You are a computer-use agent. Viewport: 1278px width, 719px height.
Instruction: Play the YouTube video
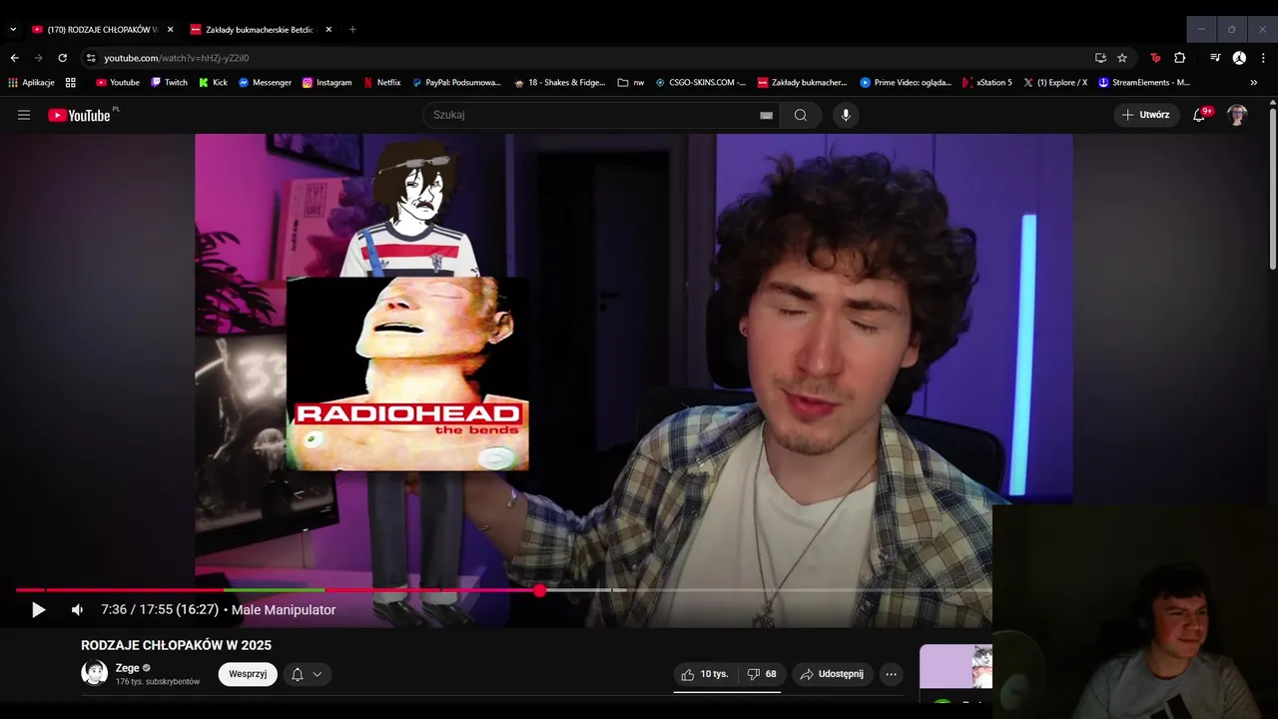tap(38, 610)
